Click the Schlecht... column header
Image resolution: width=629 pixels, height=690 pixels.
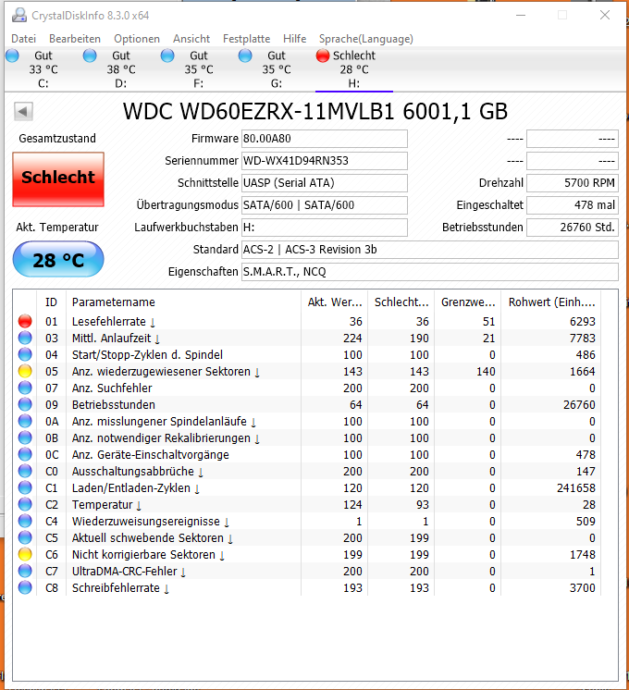[401, 302]
